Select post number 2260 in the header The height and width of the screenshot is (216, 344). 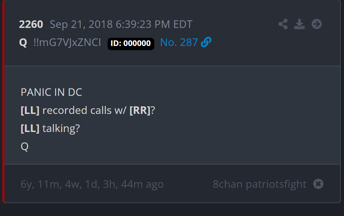[x=31, y=24]
